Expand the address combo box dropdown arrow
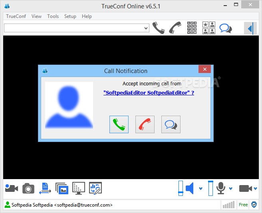 tap(146, 28)
